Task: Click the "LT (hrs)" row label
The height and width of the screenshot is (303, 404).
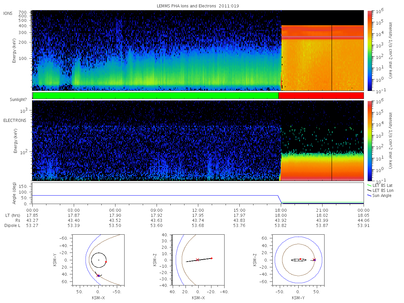Action: click(x=13, y=215)
